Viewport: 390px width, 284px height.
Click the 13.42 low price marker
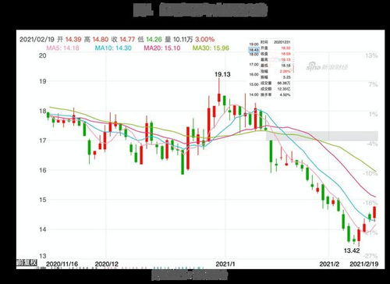pos(352,250)
